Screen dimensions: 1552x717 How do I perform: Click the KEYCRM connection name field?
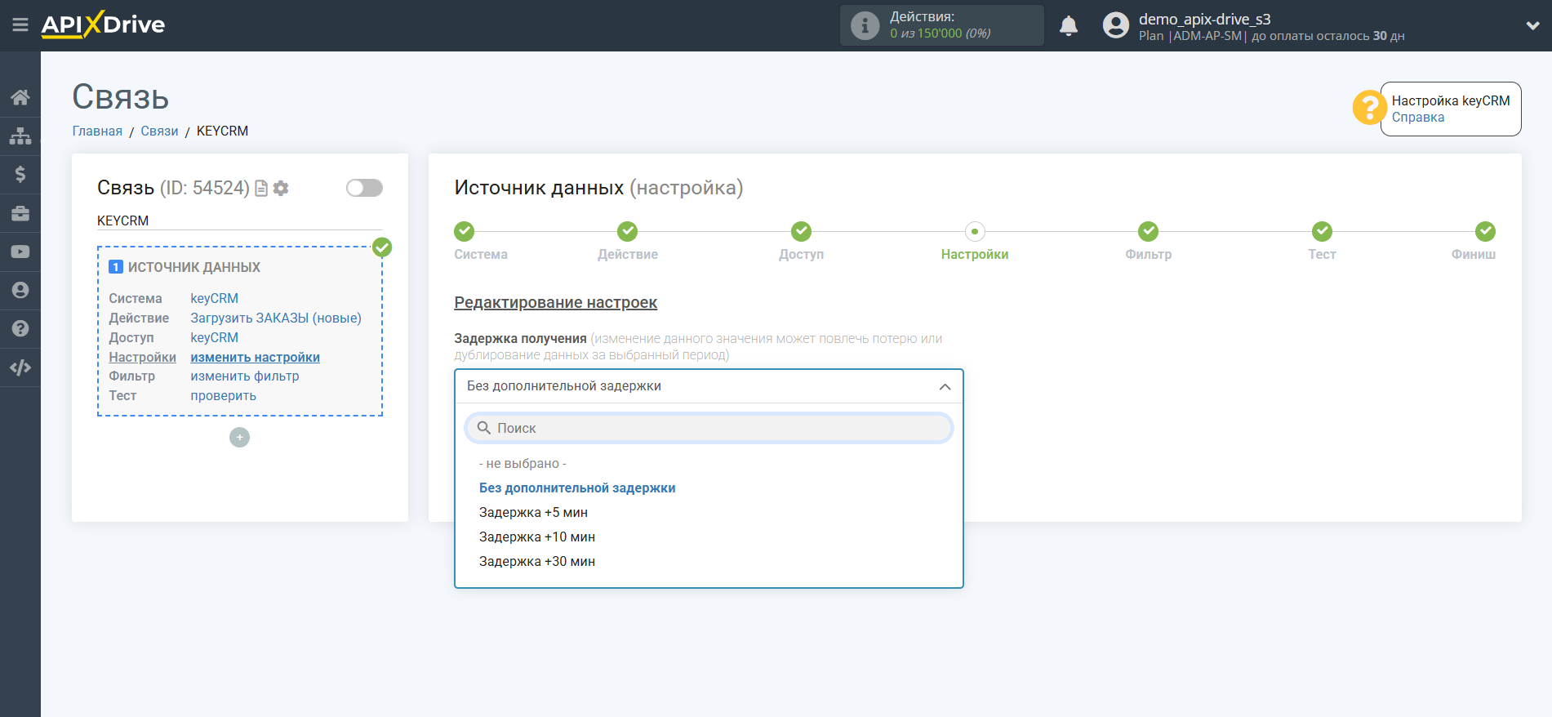point(240,220)
